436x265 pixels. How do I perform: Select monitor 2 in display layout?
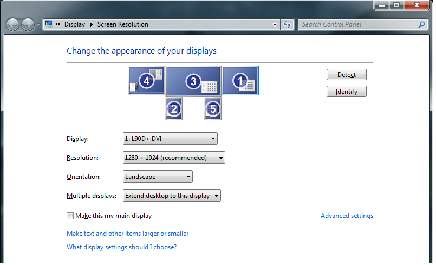pyautogui.click(x=174, y=108)
